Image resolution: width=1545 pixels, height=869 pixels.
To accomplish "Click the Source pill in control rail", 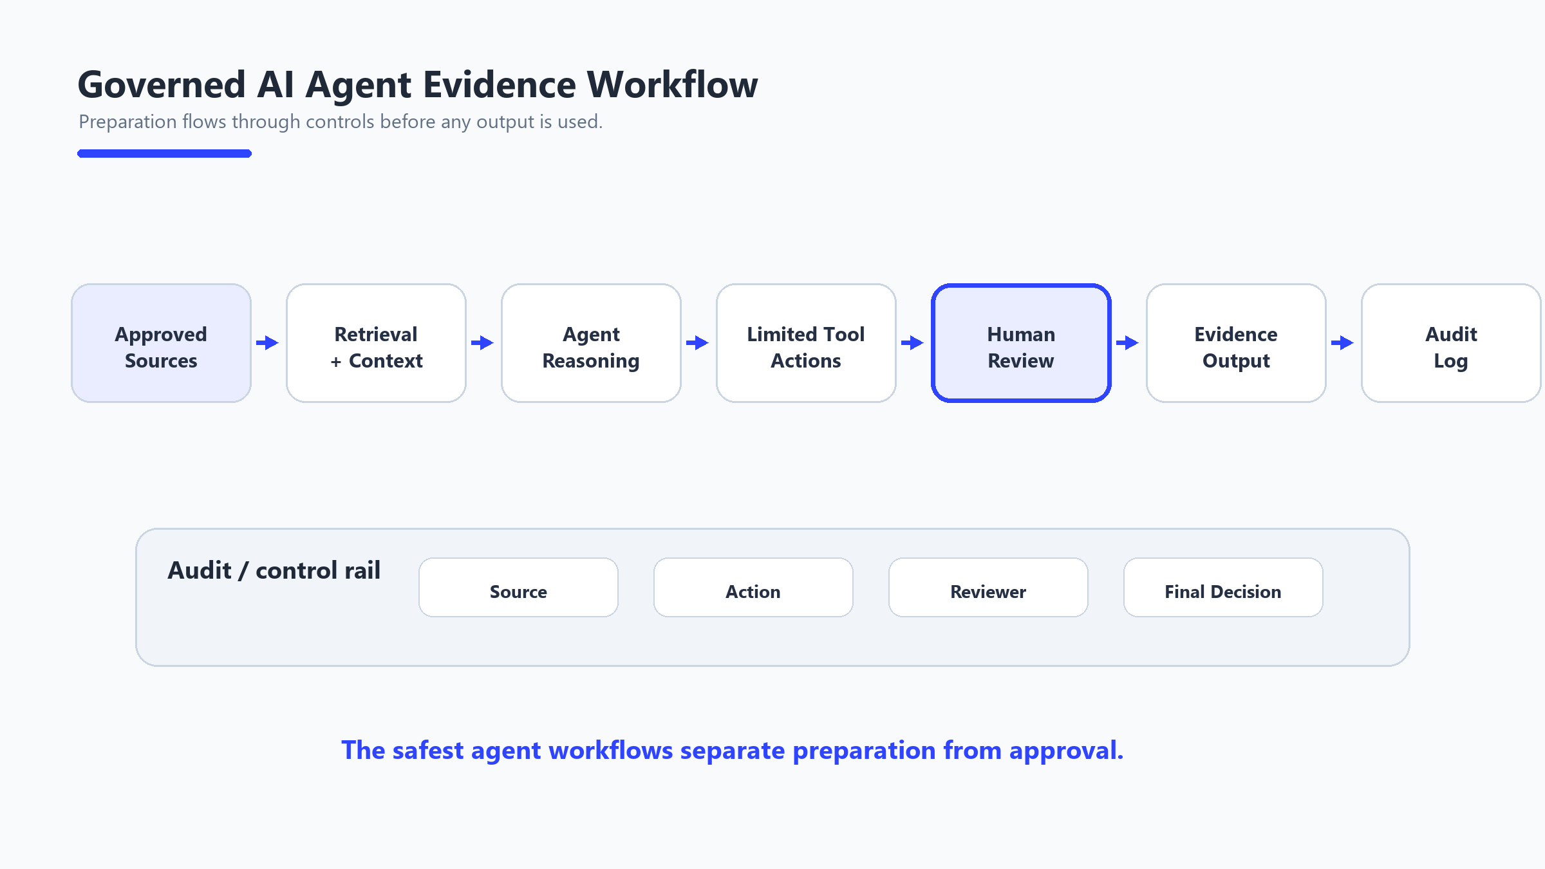I will [518, 587].
